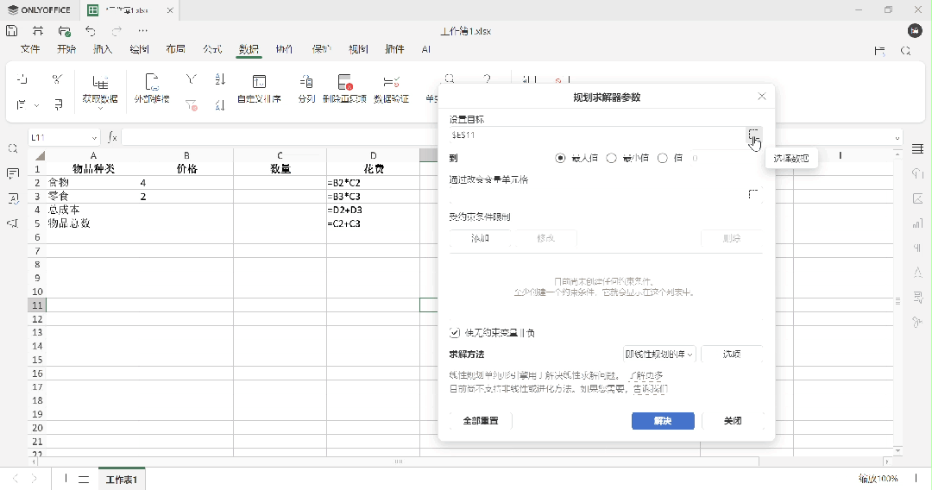Open 数据验证 (Data validation) tool
This screenshot has height=490, width=932.
(391, 89)
